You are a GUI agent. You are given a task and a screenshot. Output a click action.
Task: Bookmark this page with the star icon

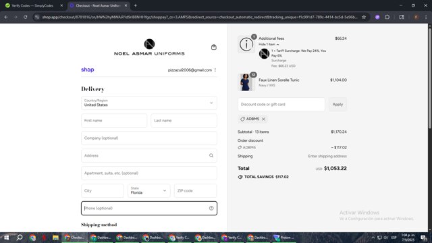[x=364, y=17]
